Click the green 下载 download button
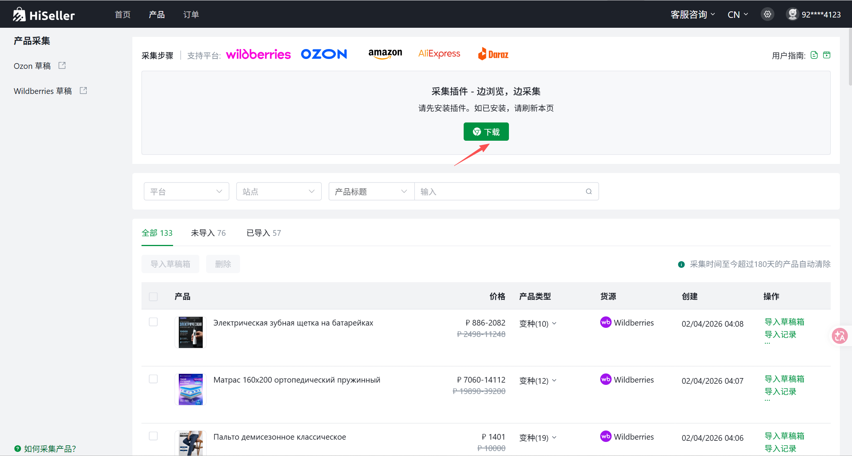 [x=486, y=132]
